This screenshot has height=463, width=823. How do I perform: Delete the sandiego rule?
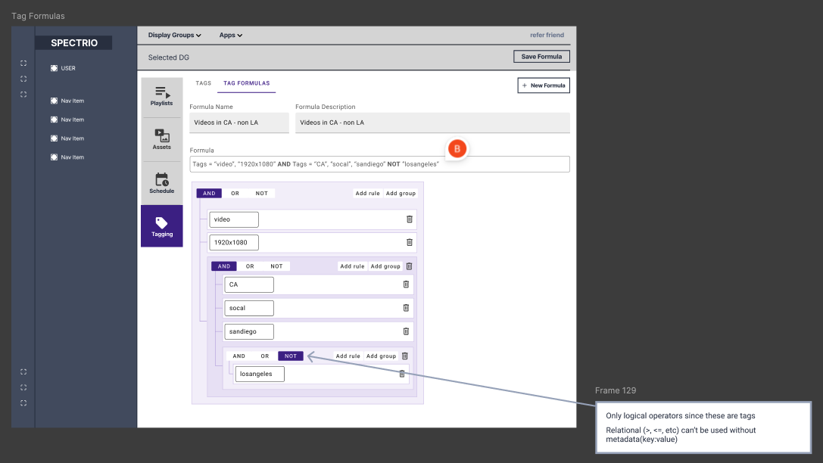(x=406, y=331)
